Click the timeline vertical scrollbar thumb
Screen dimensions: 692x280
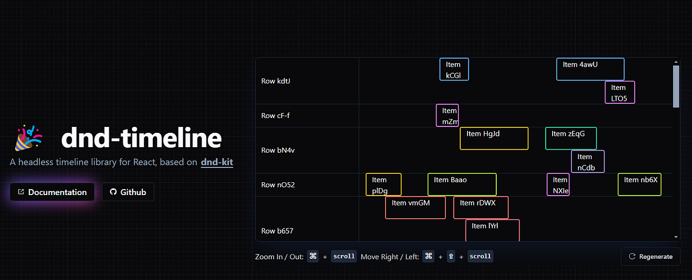(x=676, y=86)
